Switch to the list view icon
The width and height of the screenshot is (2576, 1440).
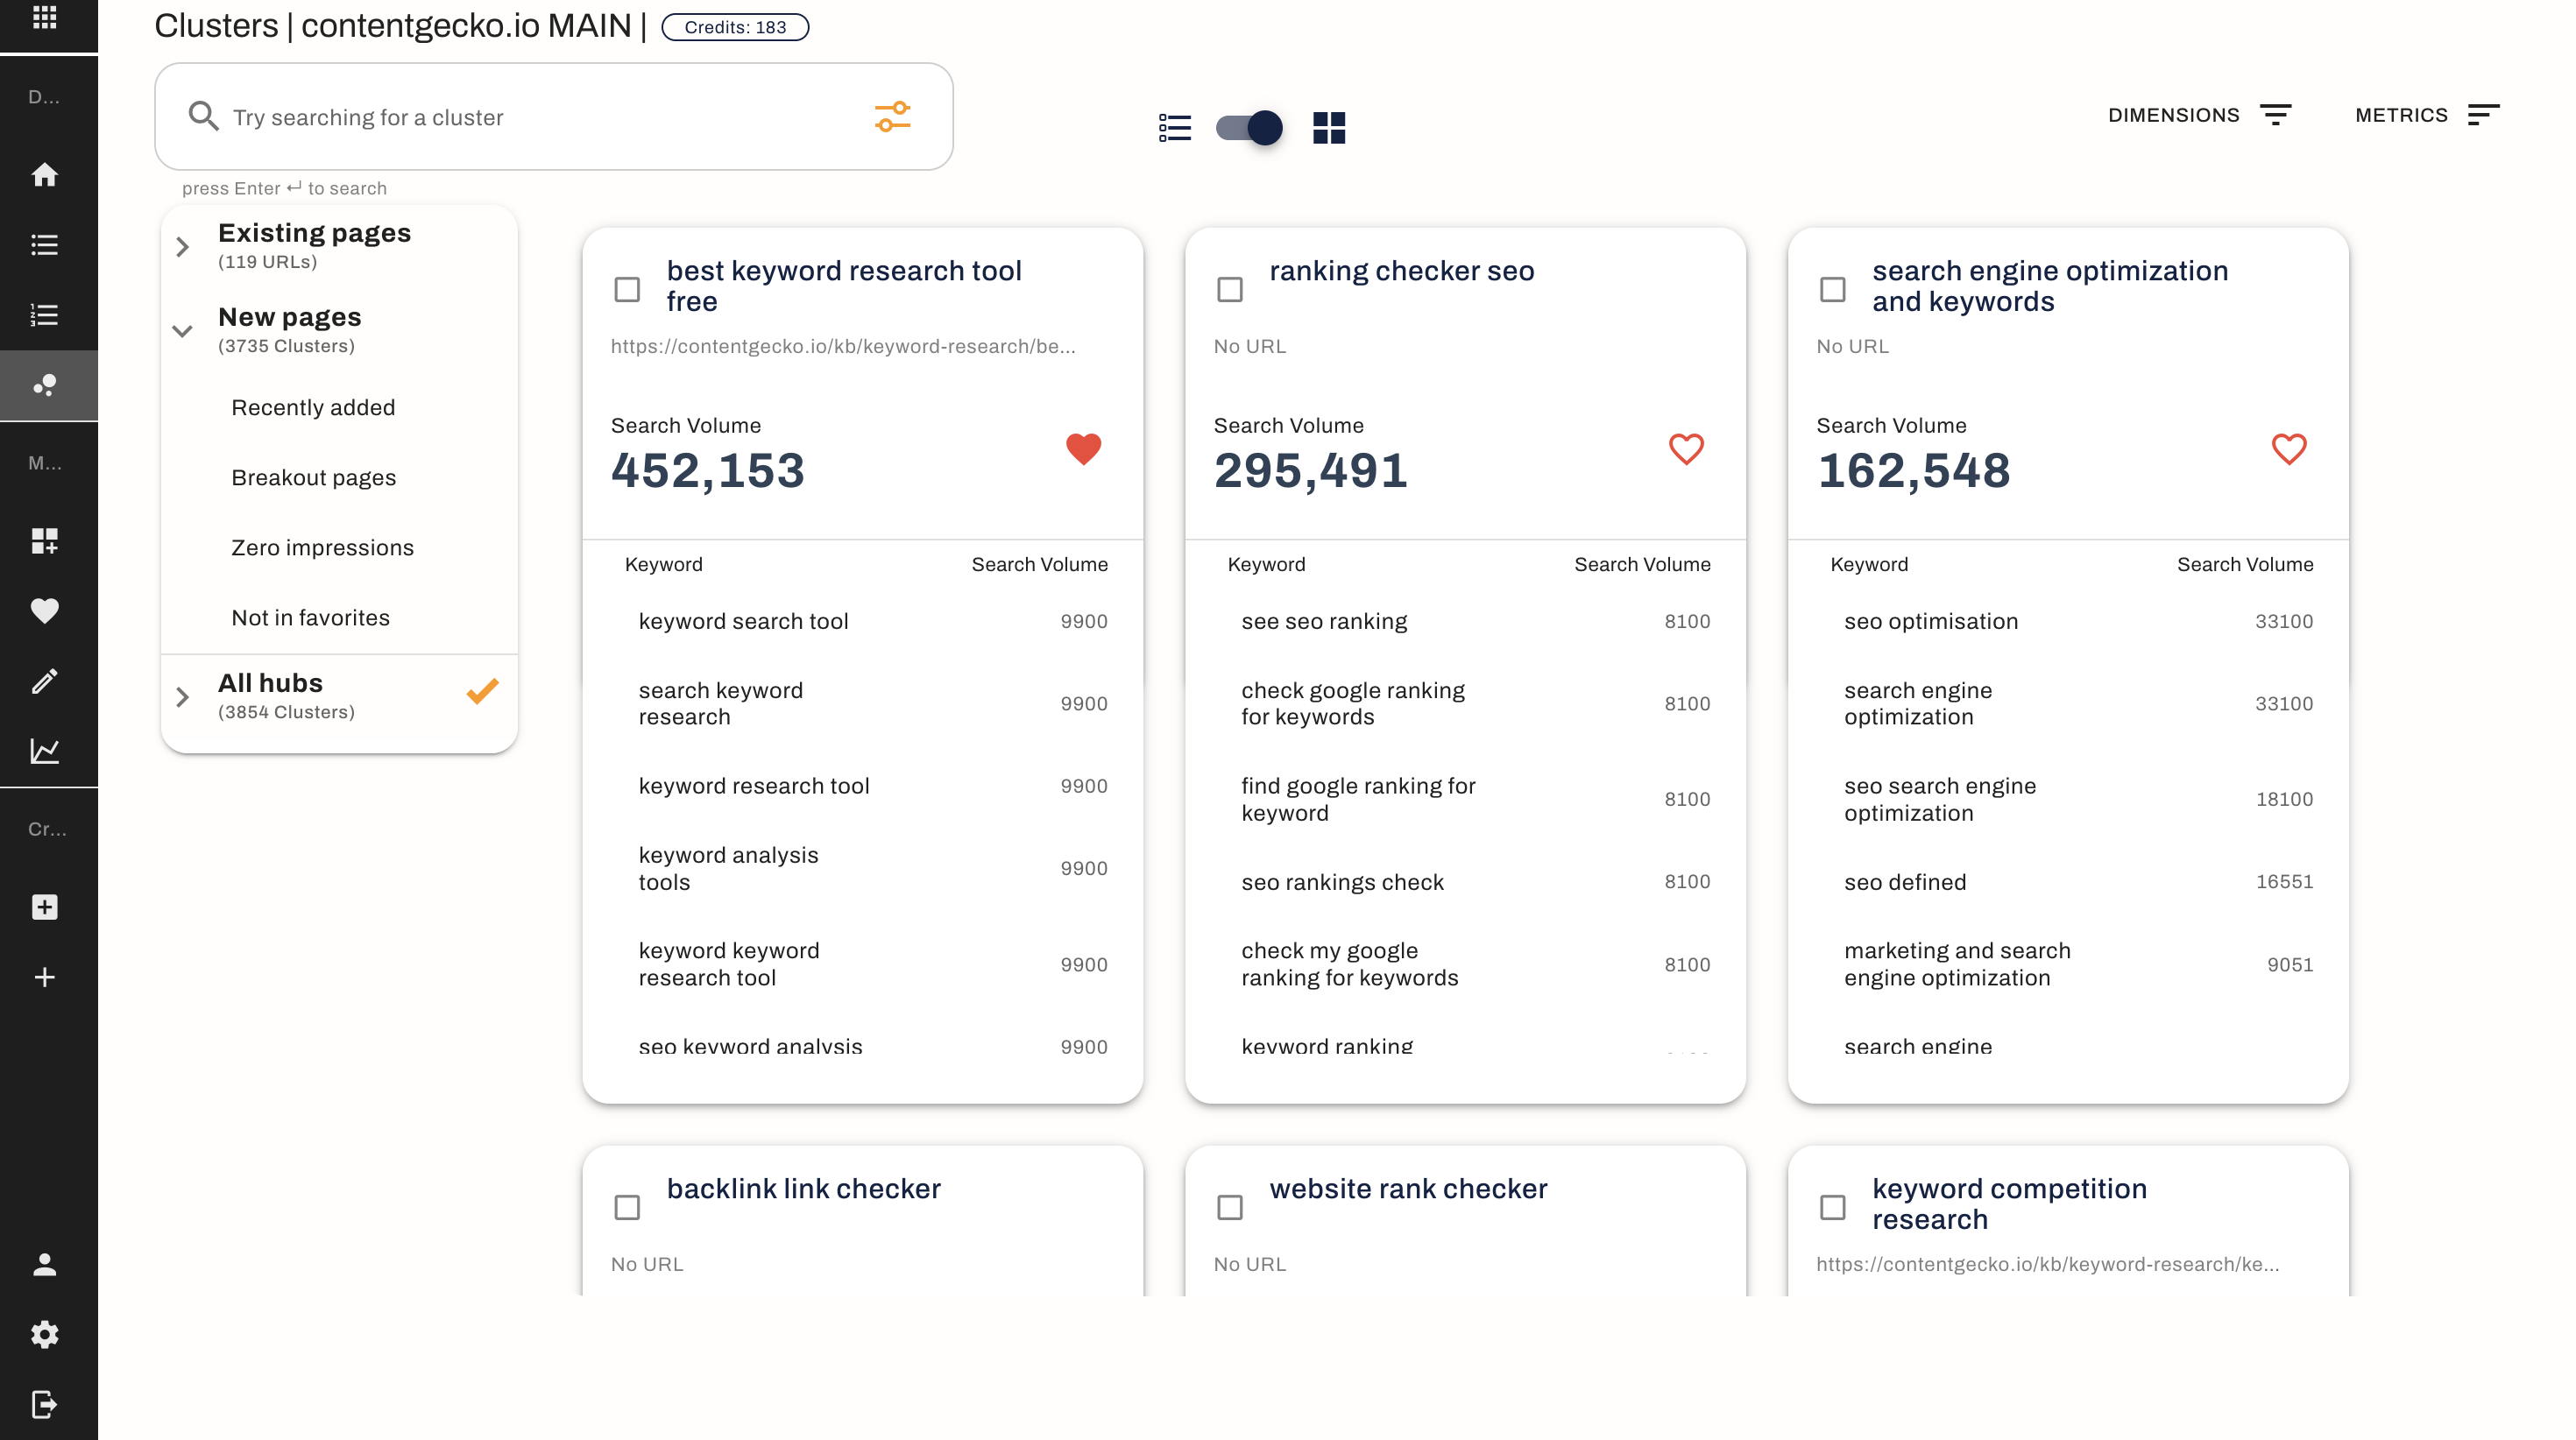click(x=1174, y=128)
